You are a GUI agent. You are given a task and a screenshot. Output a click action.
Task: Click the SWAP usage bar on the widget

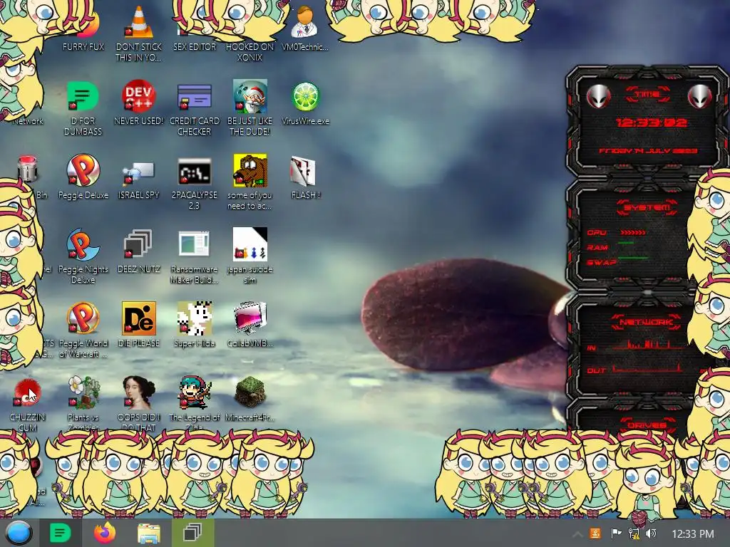click(633, 258)
